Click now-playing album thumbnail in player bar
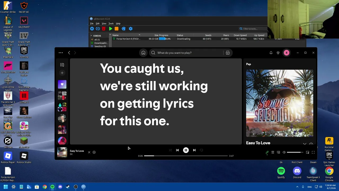This screenshot has width=339, height=191. 62,152
